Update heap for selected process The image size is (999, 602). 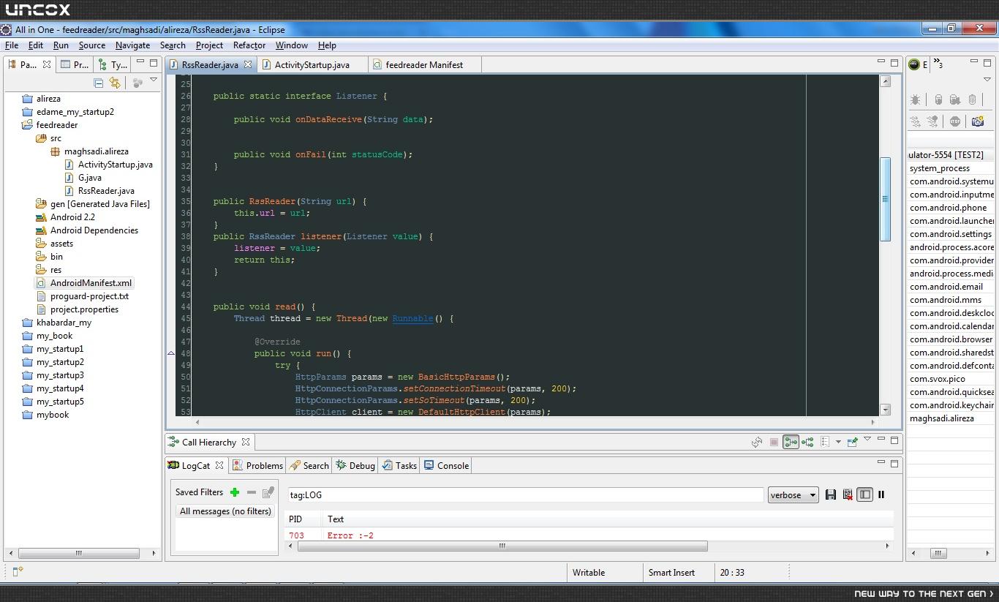pos(938,99)
